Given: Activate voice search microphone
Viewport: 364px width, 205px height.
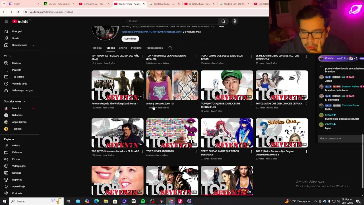Looking at the screenshot, I should [x=235, y=21].
